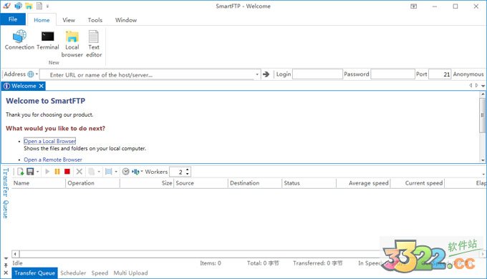The image size is (487, 279).
Task: Decrease Workers count with down arrow
Action: pyautogui.click(x=188, y=174)
